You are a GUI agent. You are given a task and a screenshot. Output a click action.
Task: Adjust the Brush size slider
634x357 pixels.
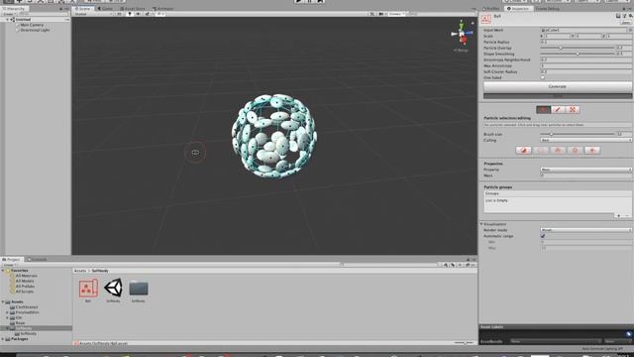[578, 134]
